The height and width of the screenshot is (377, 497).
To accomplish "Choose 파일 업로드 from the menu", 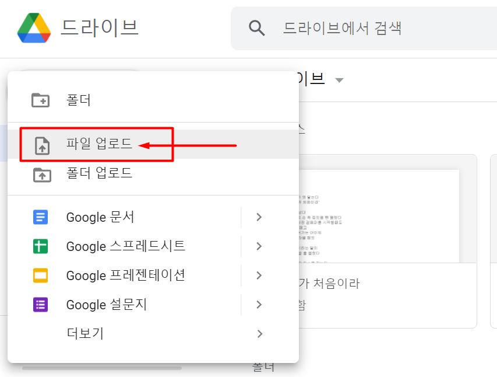I will point(153,144).
